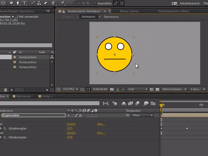
Task: Open the project panel options menu
Action: (x=48, y=11)
